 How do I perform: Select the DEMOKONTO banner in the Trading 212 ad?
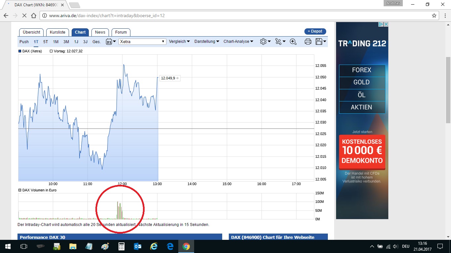pos(362,160)
